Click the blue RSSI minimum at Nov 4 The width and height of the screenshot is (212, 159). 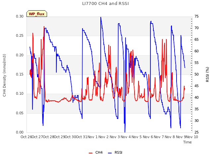(x=125, y=132)
